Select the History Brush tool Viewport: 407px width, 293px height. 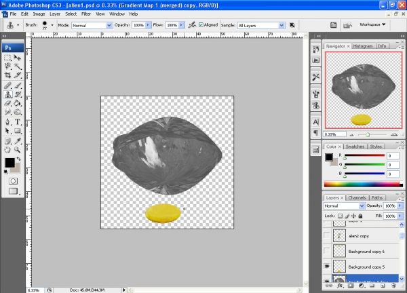(18, 94)
